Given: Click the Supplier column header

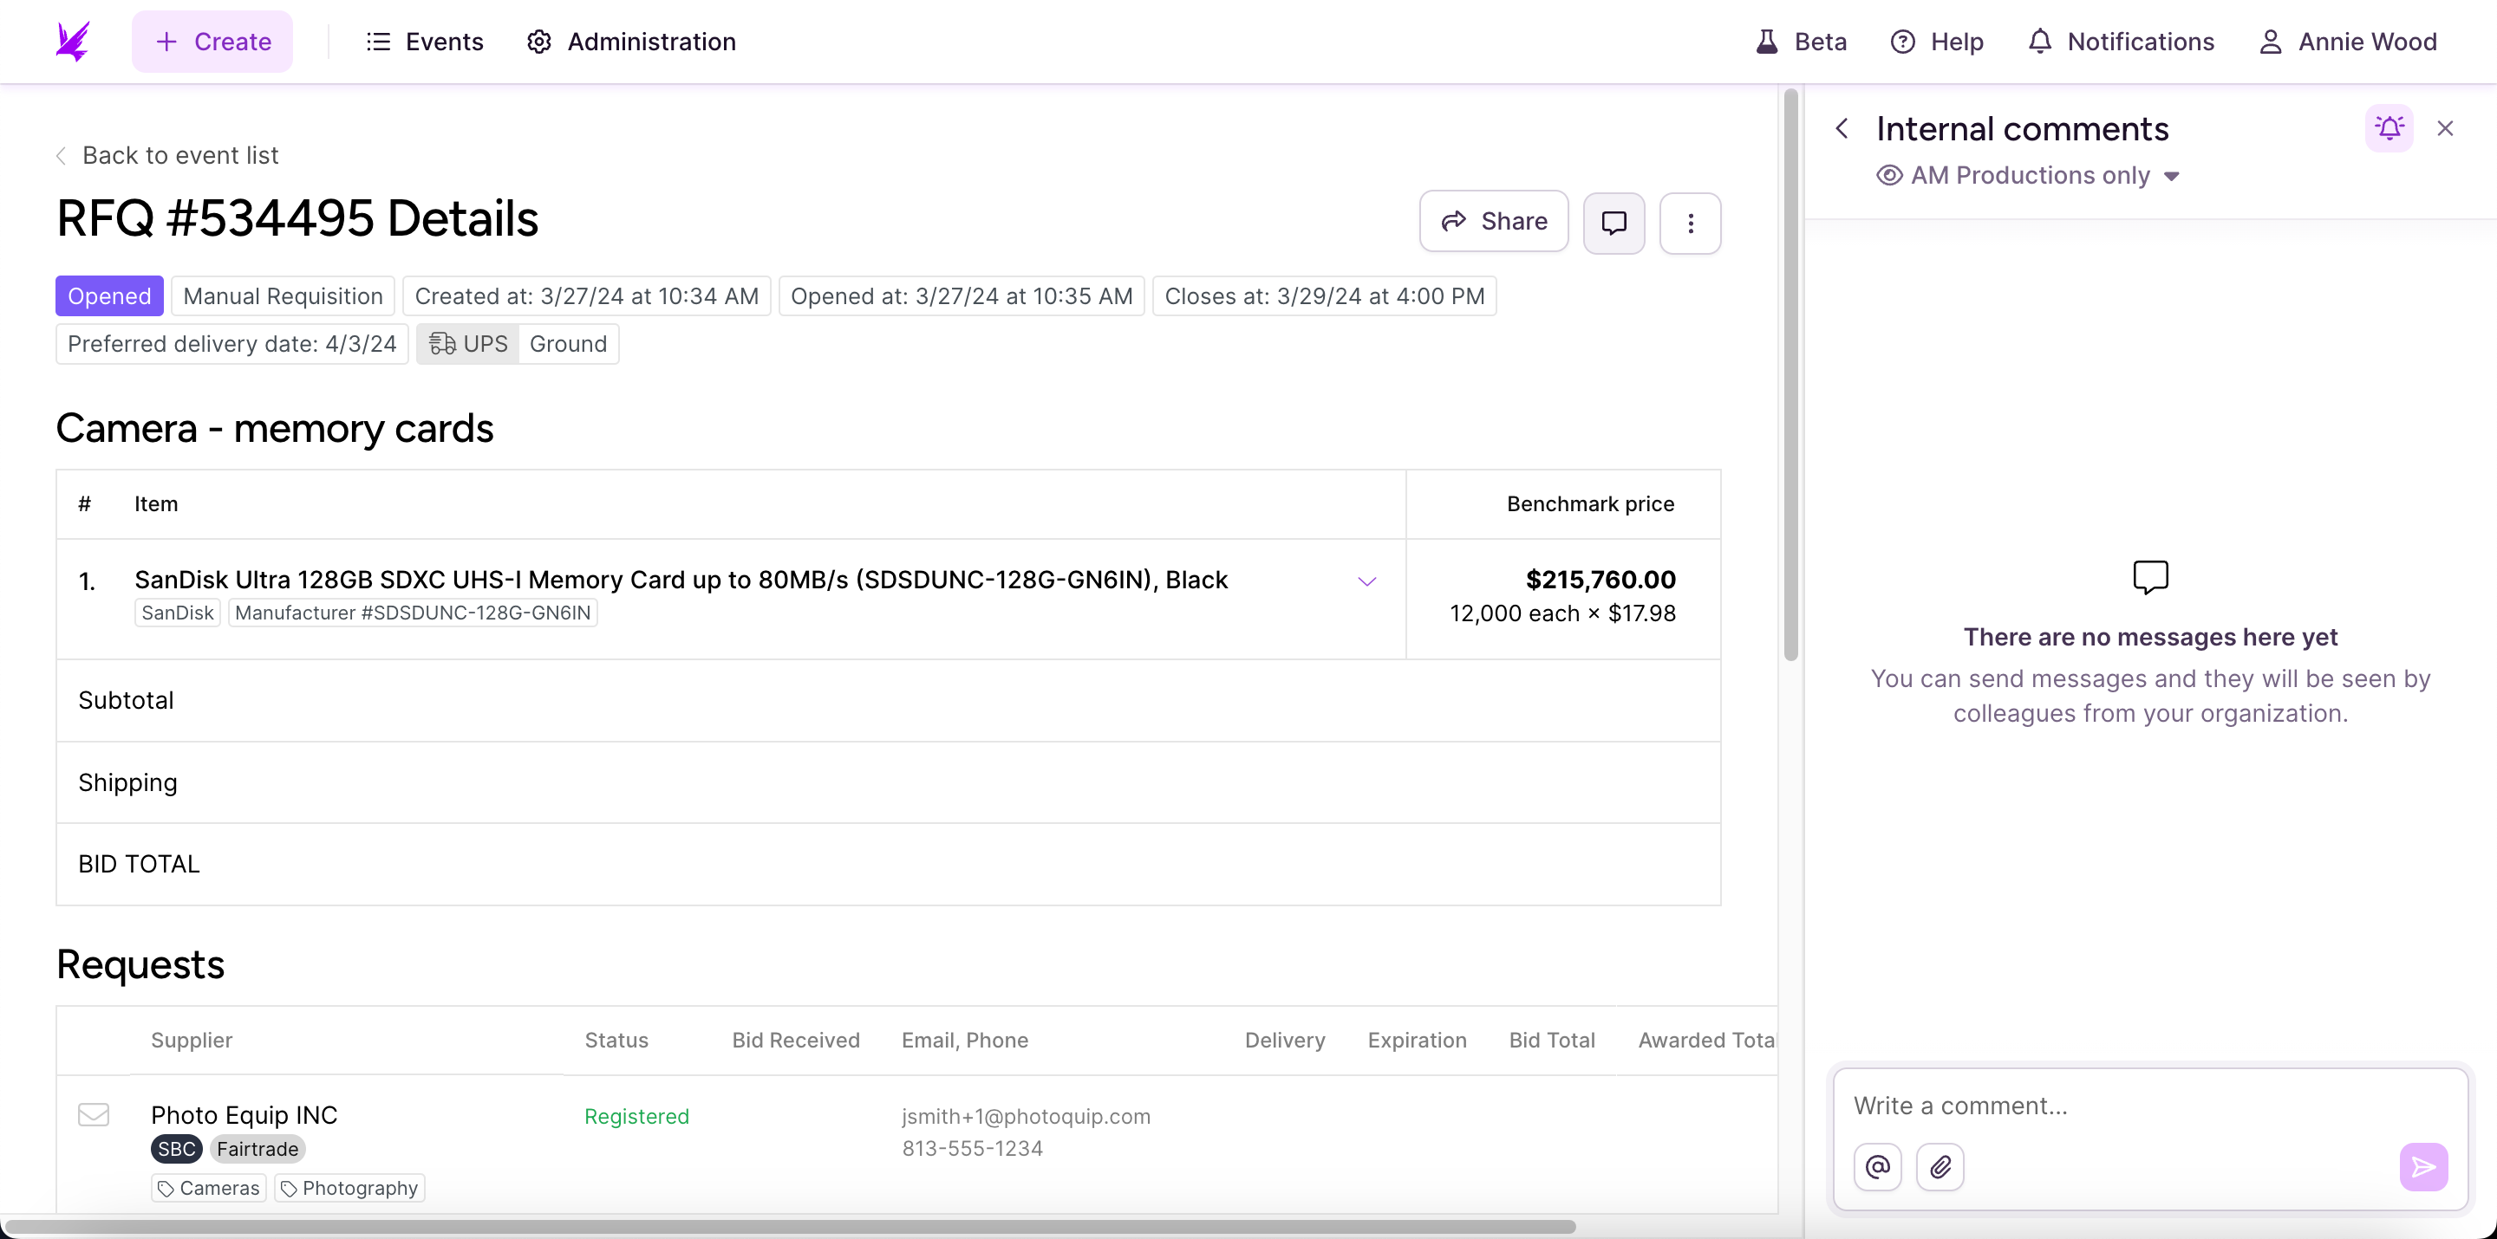Looking at the screenshot, I should coord(192,1040).
